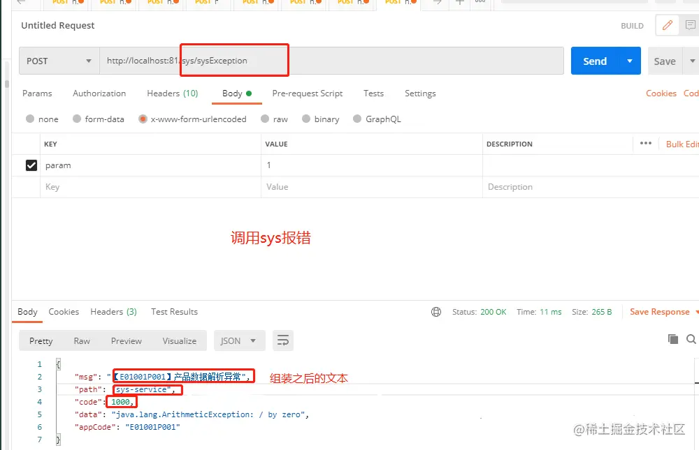The image size is (699, 450).
Task: Switch response view to Pretty
Action: click(x=41, y=341)
